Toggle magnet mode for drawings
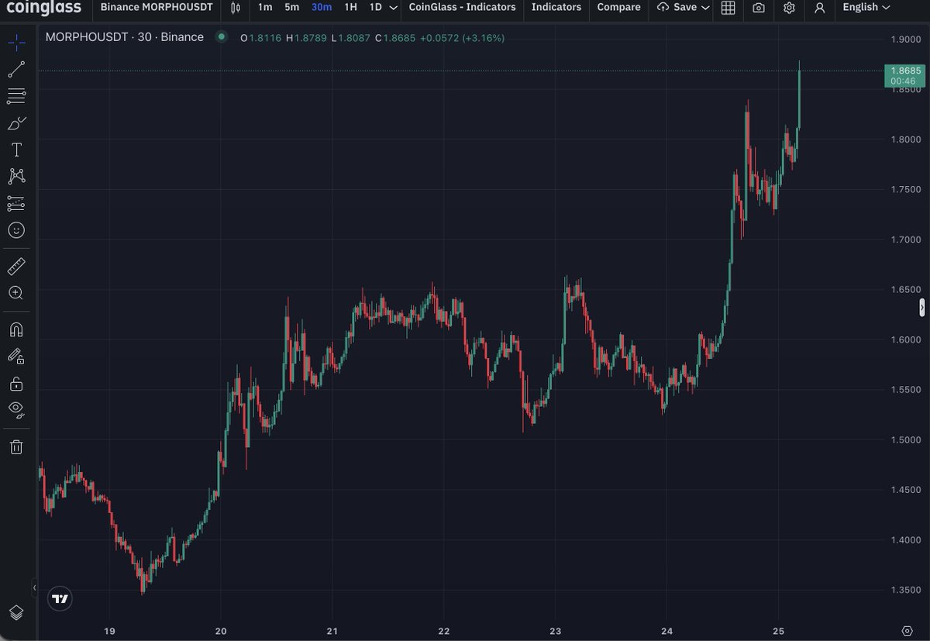The height and width of the screenshot is (641, 930). coord(16,329)
